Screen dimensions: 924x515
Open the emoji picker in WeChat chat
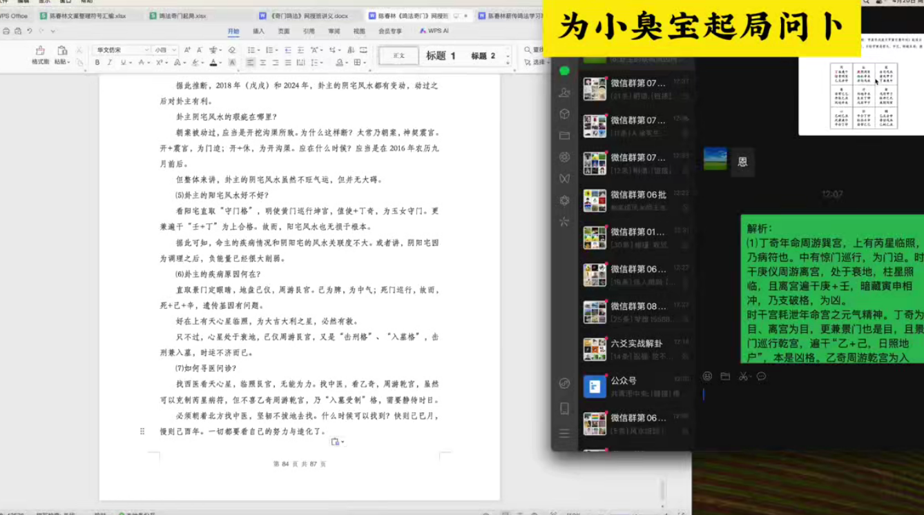(x=707, y=376)
